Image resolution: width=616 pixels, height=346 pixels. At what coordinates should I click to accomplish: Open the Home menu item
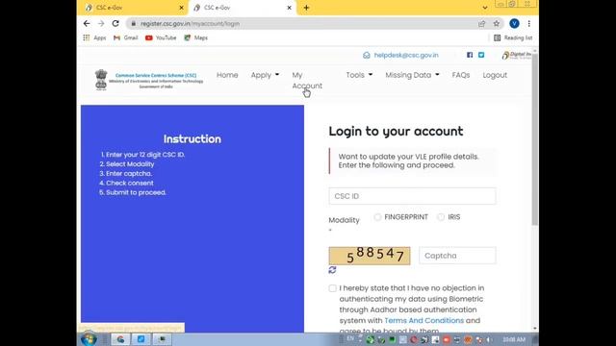tap(227, 75)
